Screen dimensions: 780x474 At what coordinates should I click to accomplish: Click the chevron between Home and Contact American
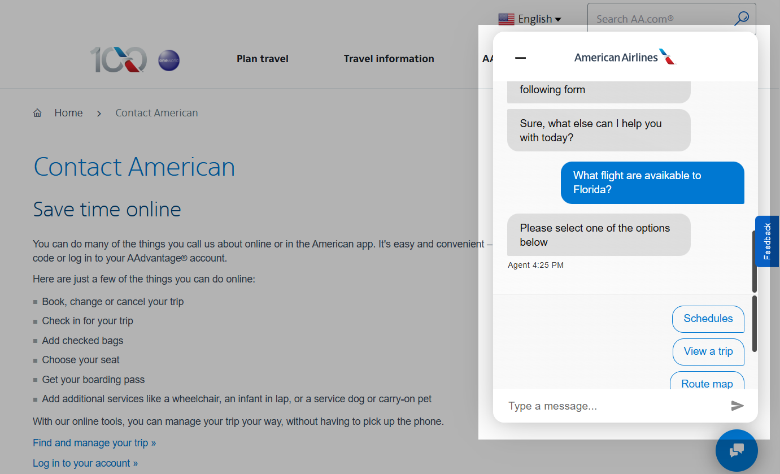[x=99, y=113]
